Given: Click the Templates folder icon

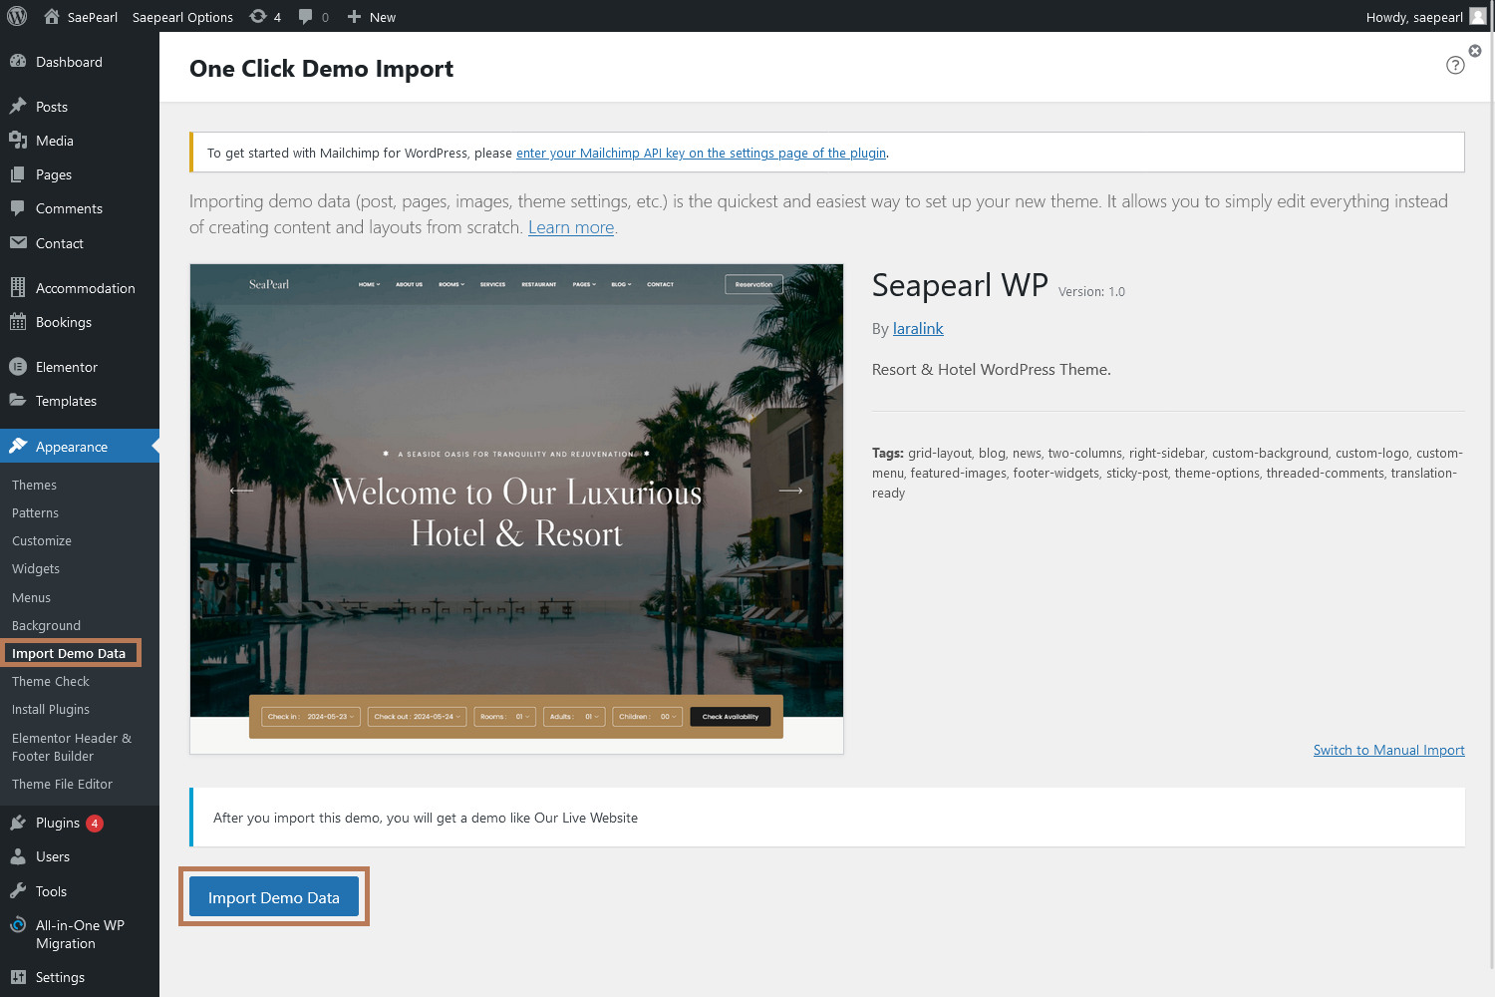Looking at the screenshot, I should (18, 400).
